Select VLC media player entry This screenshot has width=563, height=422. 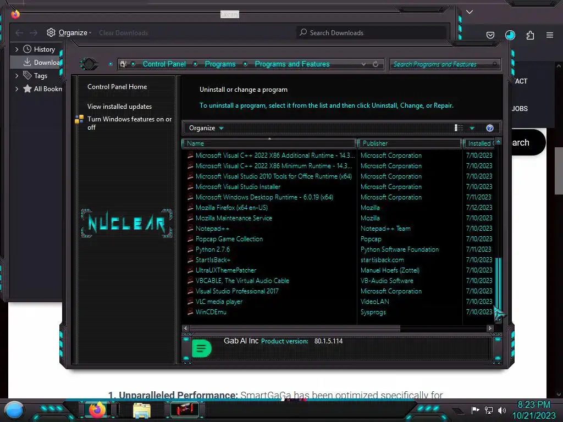[x=219, y=302]
